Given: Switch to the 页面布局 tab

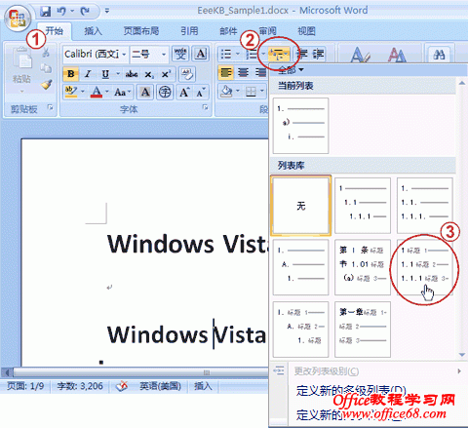Looking at the screenshot, I should pyautogui.click(x=141, y=31).
